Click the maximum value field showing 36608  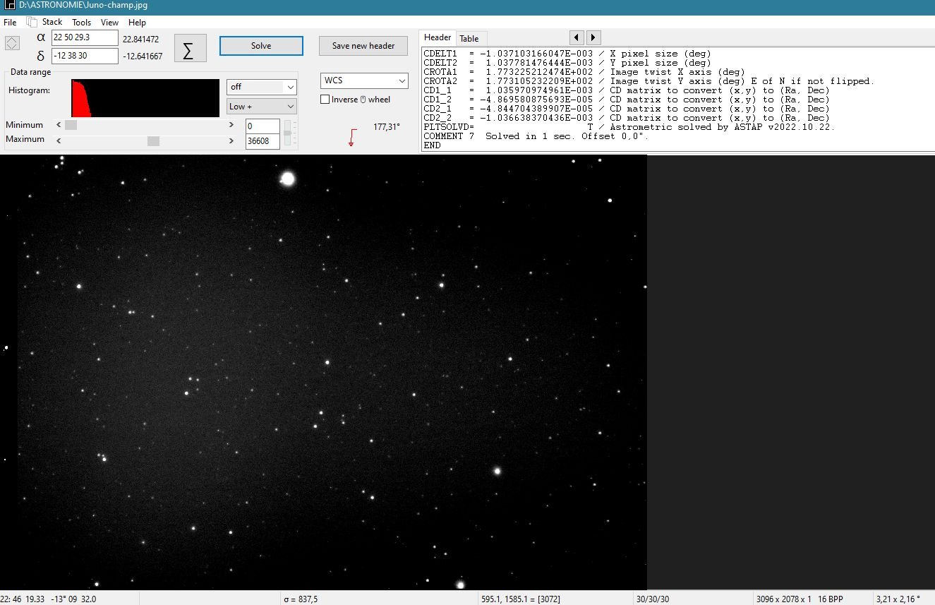[x=262, y=141]
